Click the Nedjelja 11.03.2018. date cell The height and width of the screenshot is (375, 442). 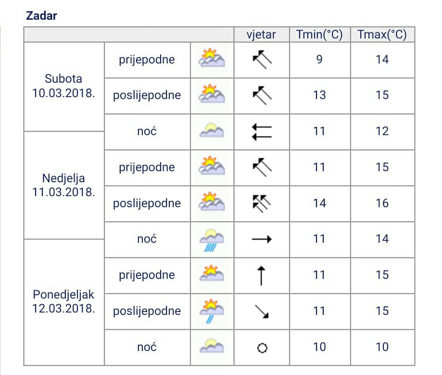63,185
